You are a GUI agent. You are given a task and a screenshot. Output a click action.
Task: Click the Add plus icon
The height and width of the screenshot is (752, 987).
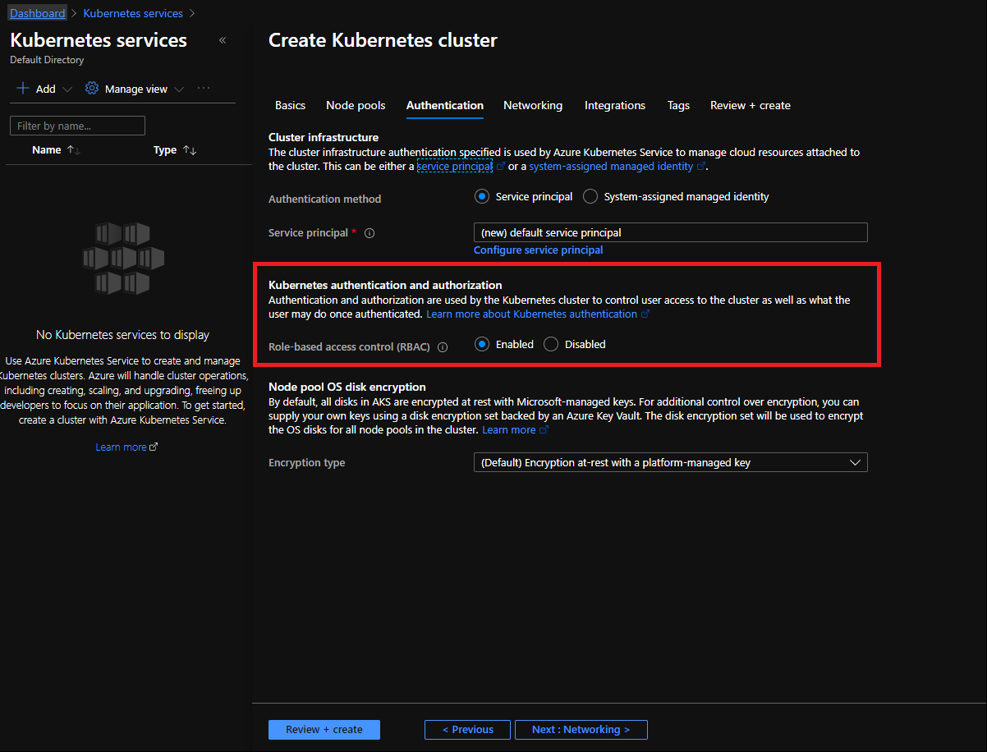tap(23, 89)
